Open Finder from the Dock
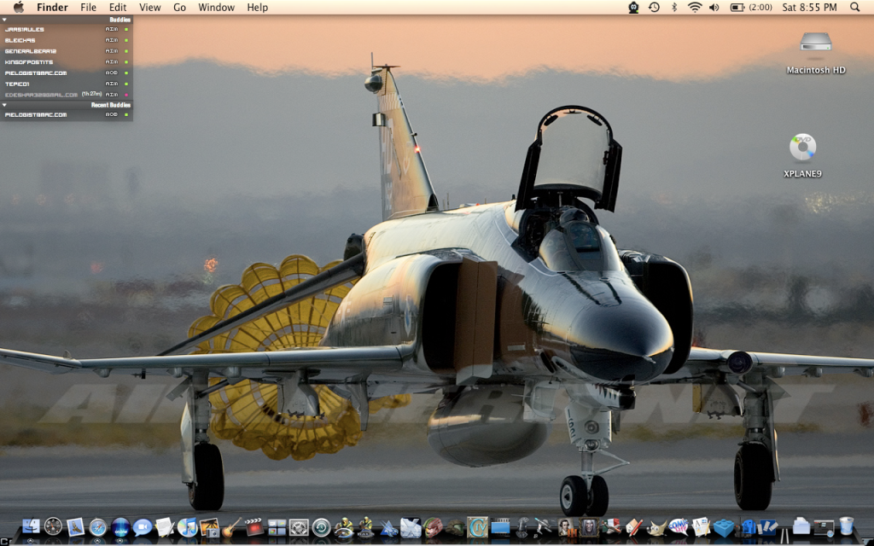874x546 pixels. coord(31,526)
